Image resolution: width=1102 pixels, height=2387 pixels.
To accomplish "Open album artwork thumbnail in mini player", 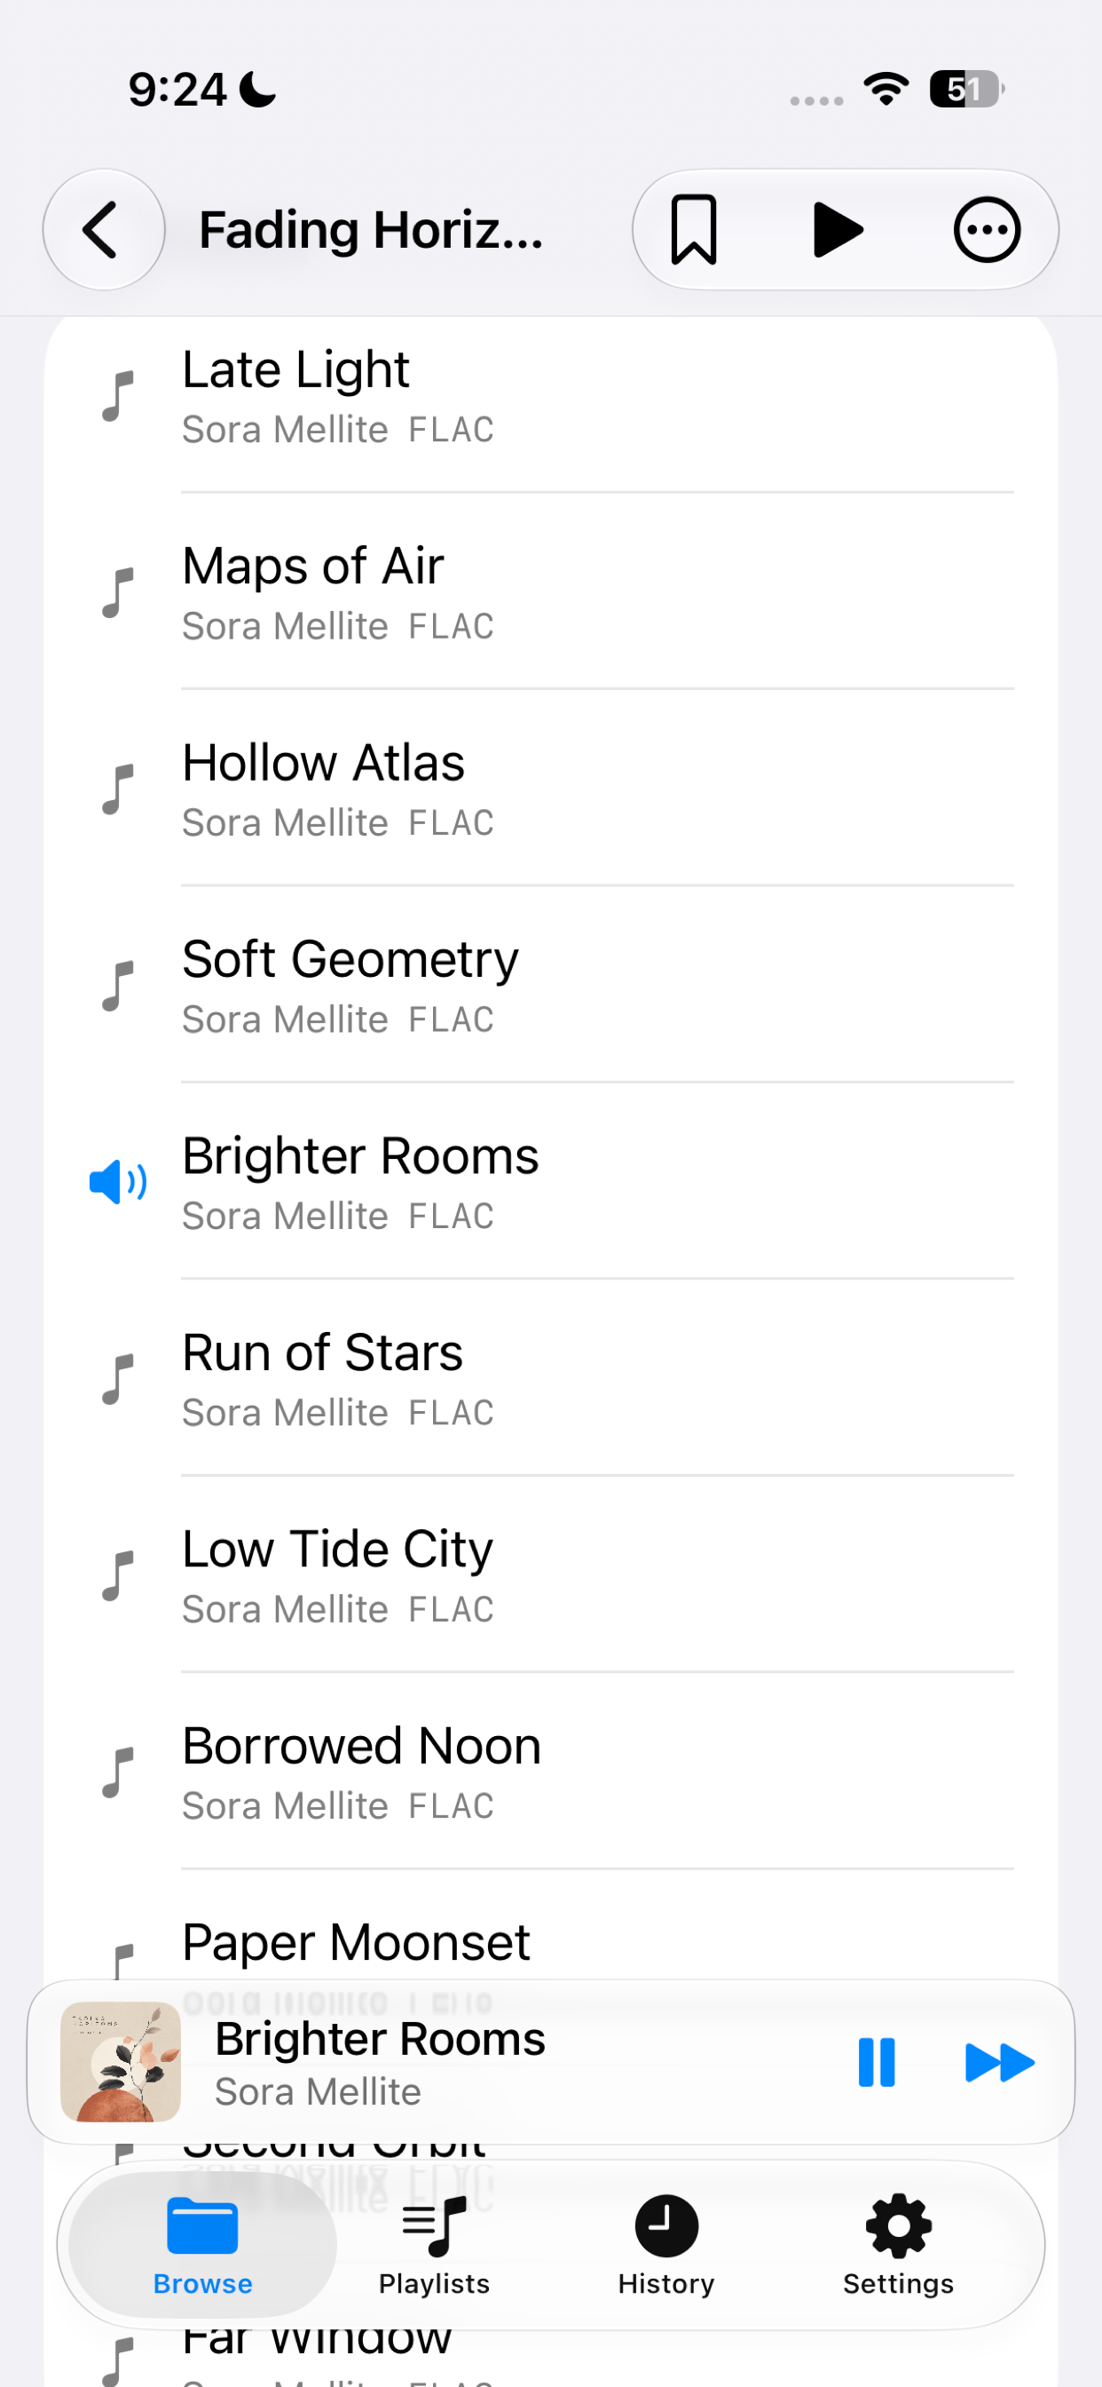I will pyautogui.click(x=121, y=2062).
